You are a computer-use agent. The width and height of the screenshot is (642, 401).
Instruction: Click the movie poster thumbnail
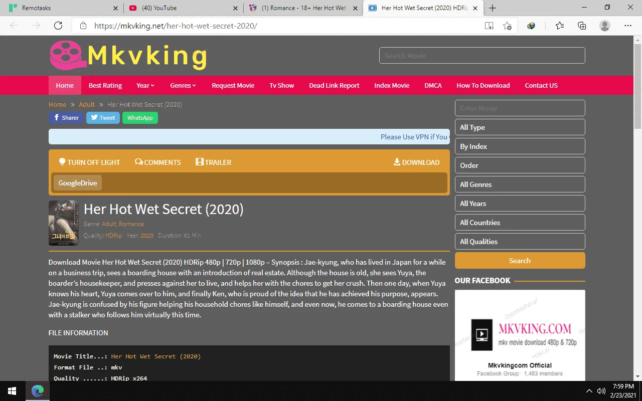64,223
